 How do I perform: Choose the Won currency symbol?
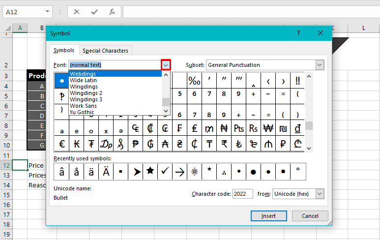268,128
